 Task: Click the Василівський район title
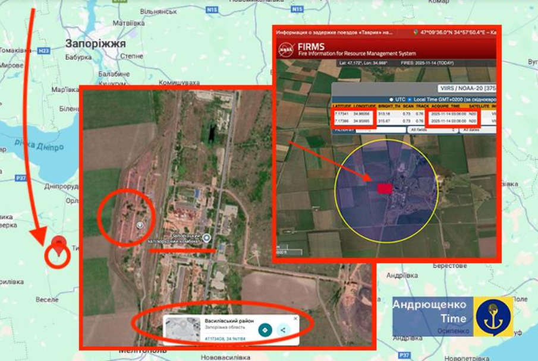229,321
